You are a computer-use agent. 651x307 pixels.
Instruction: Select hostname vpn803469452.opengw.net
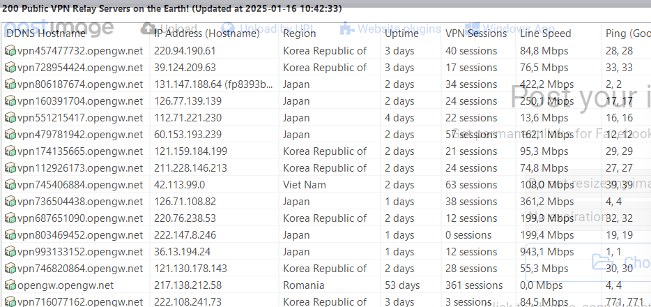(x=80, y=235)
